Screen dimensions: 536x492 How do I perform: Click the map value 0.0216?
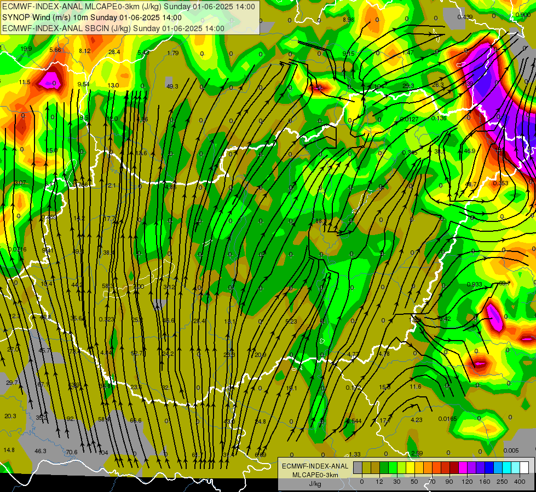coord(17,250)
